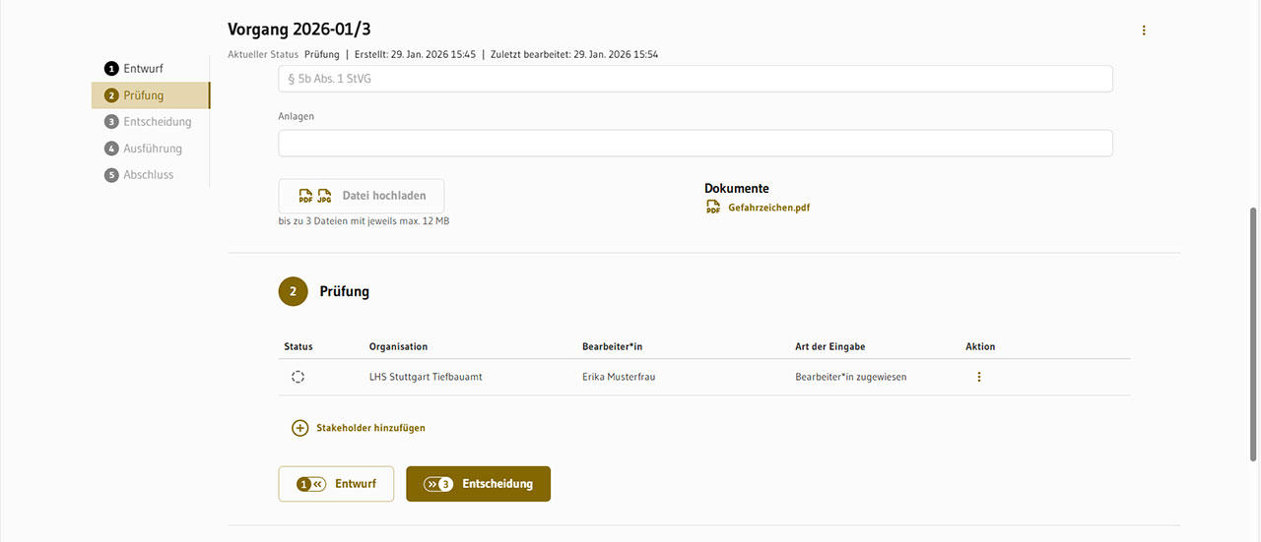
Task: Click the Vorgang 2026-01/3 title
Action: point(299,30)
